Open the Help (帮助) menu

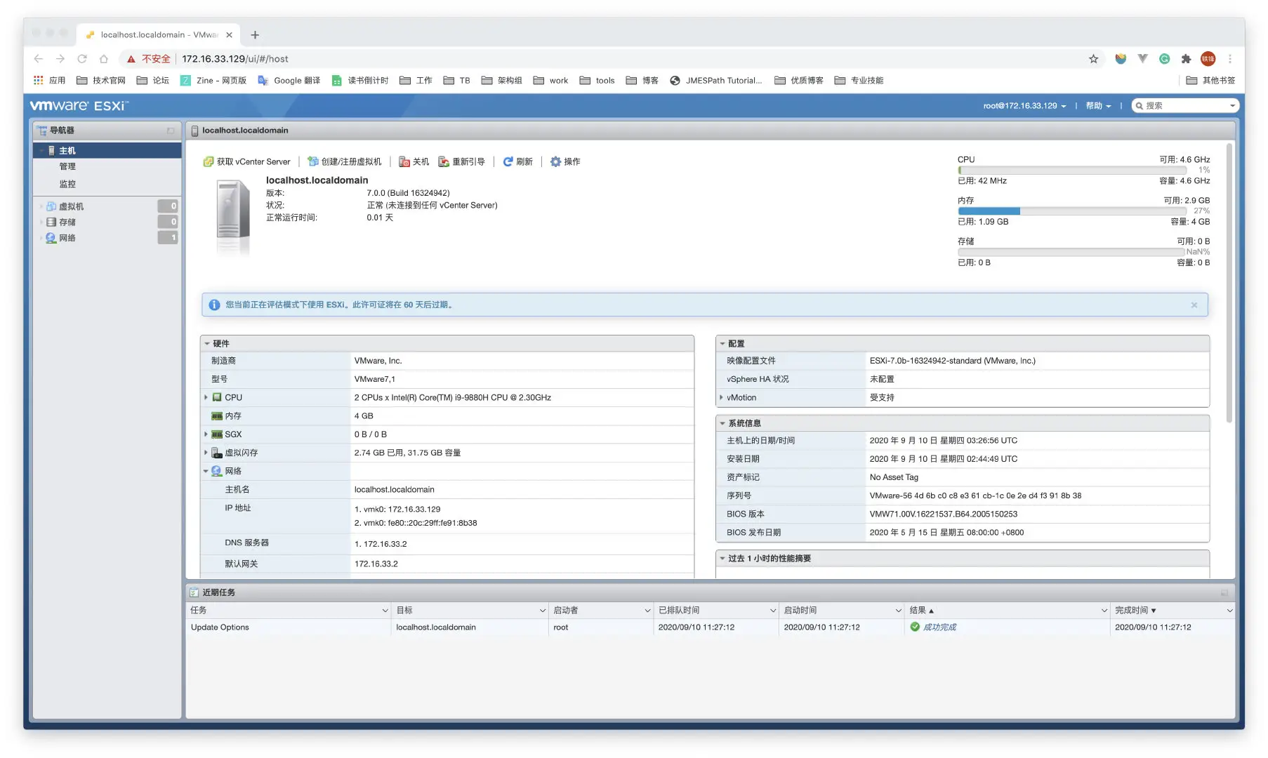1097,106
